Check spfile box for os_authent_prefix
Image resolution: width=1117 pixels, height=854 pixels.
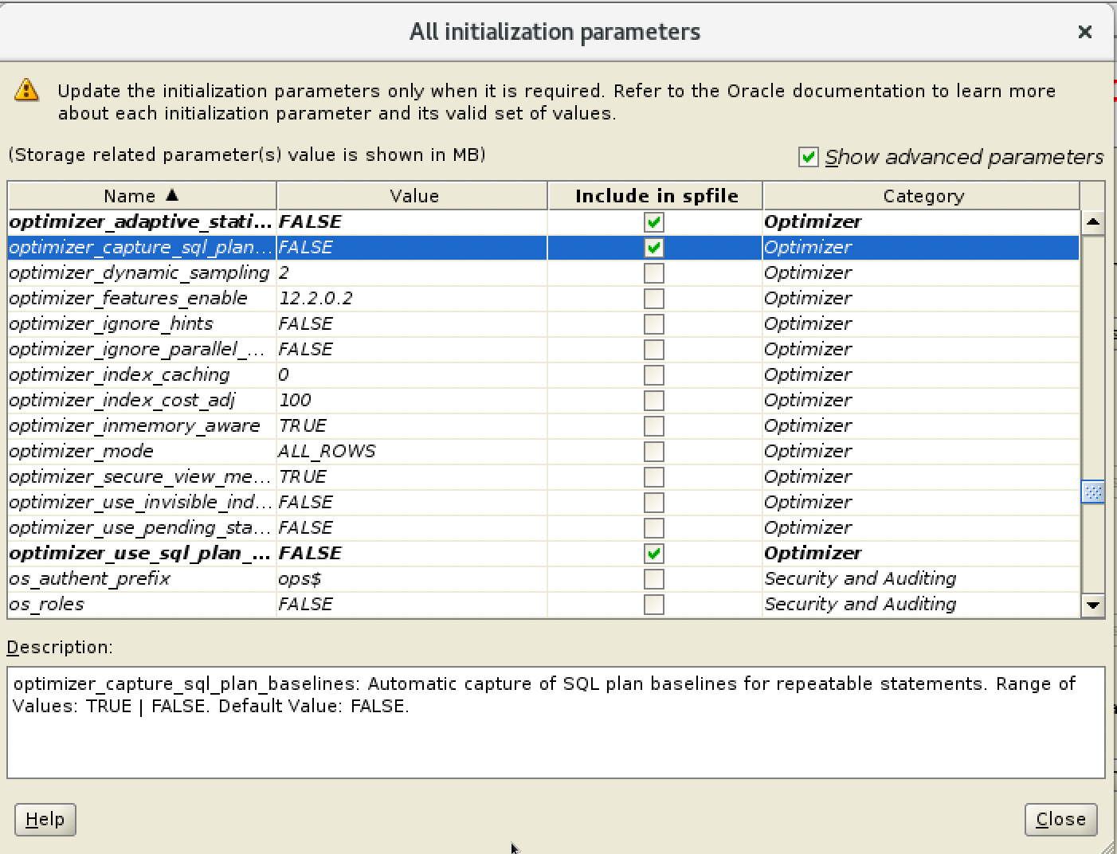[654, 579]
